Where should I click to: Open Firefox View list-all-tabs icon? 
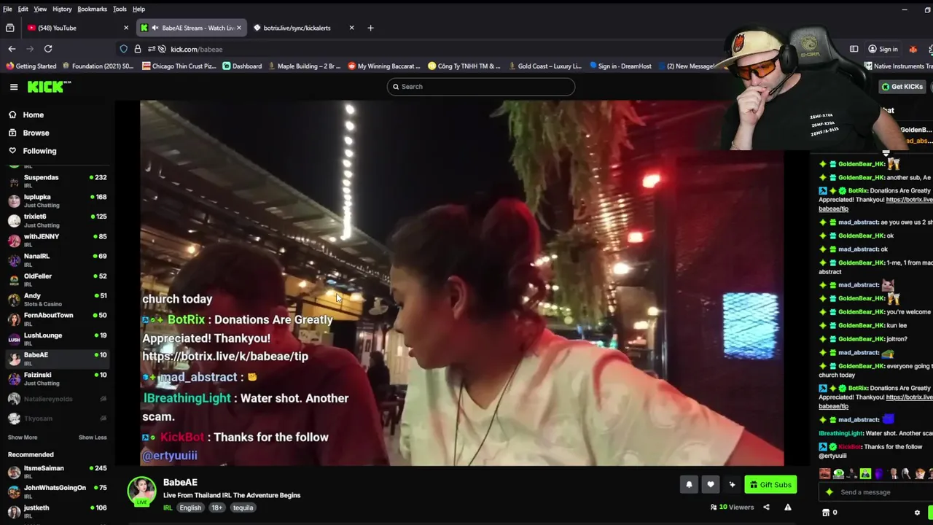pos(9,28)
